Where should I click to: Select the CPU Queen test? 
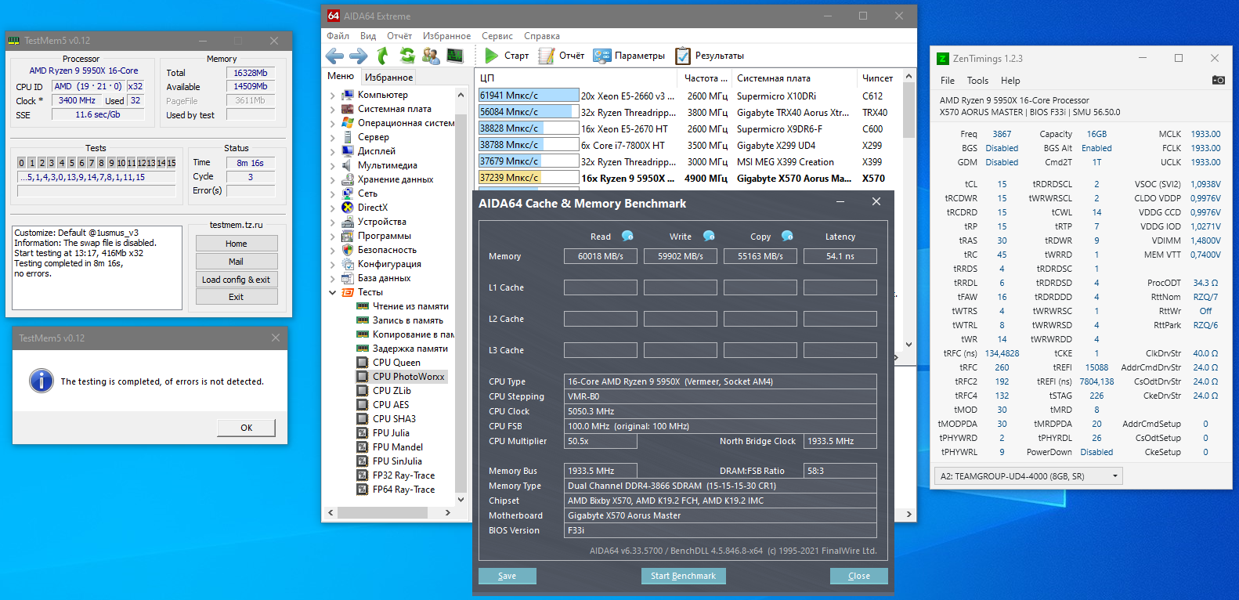[396, 363]
